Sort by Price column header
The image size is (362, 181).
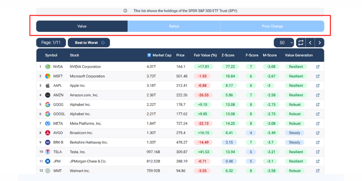(180, 55)
